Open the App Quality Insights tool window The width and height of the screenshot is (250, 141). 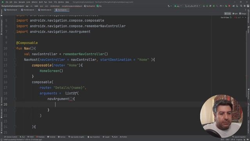click(76, 137)
